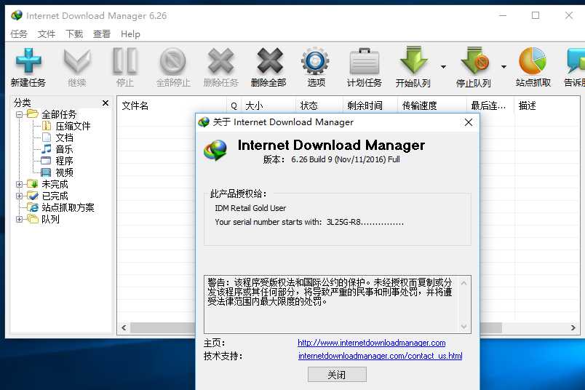Click the 继续 (resume) toolbar icon
The image size is (585, 390).
click(77, 61)
